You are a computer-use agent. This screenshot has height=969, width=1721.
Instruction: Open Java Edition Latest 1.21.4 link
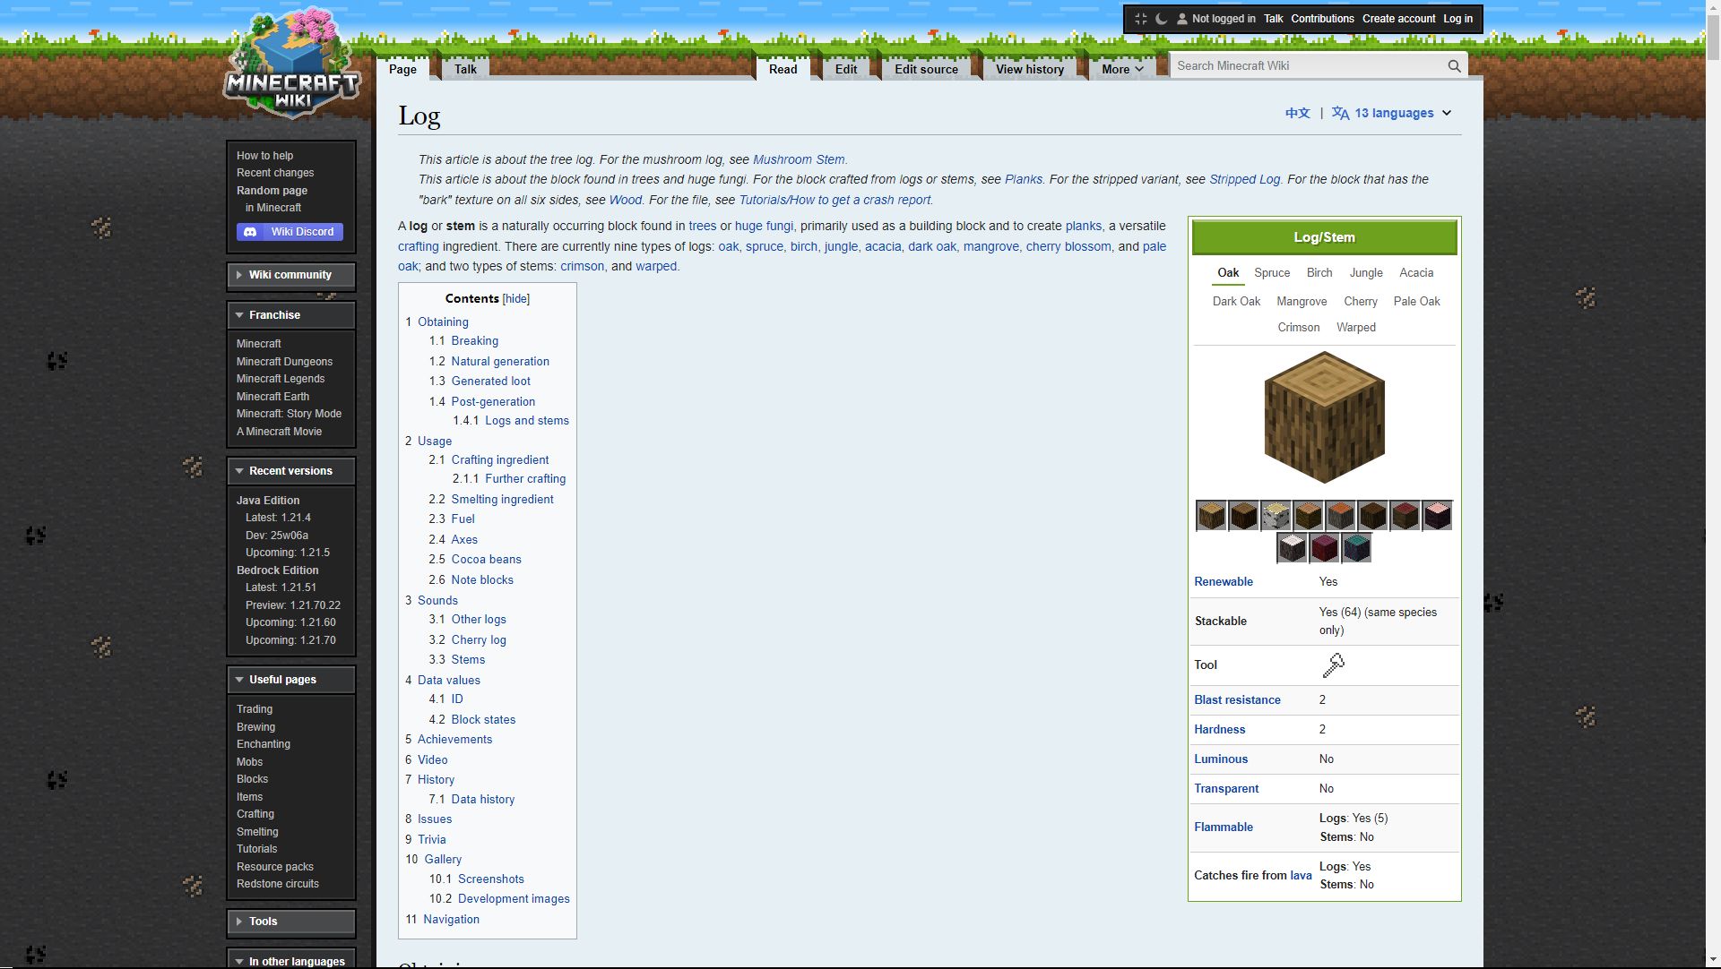(278, 518)
